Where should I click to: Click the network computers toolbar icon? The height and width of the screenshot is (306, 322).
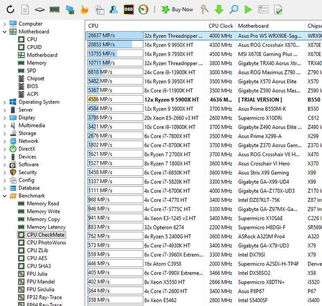click(70, 10)
